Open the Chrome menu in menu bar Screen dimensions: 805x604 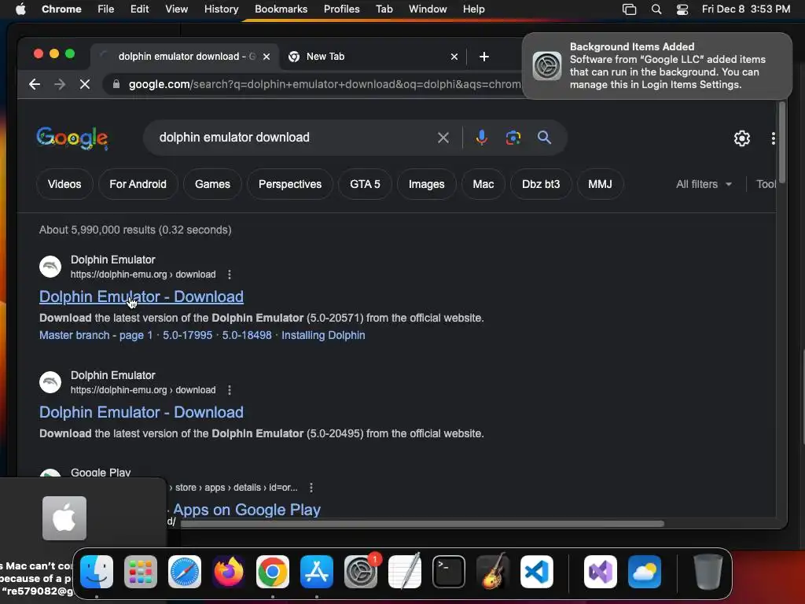coord(61,9)
